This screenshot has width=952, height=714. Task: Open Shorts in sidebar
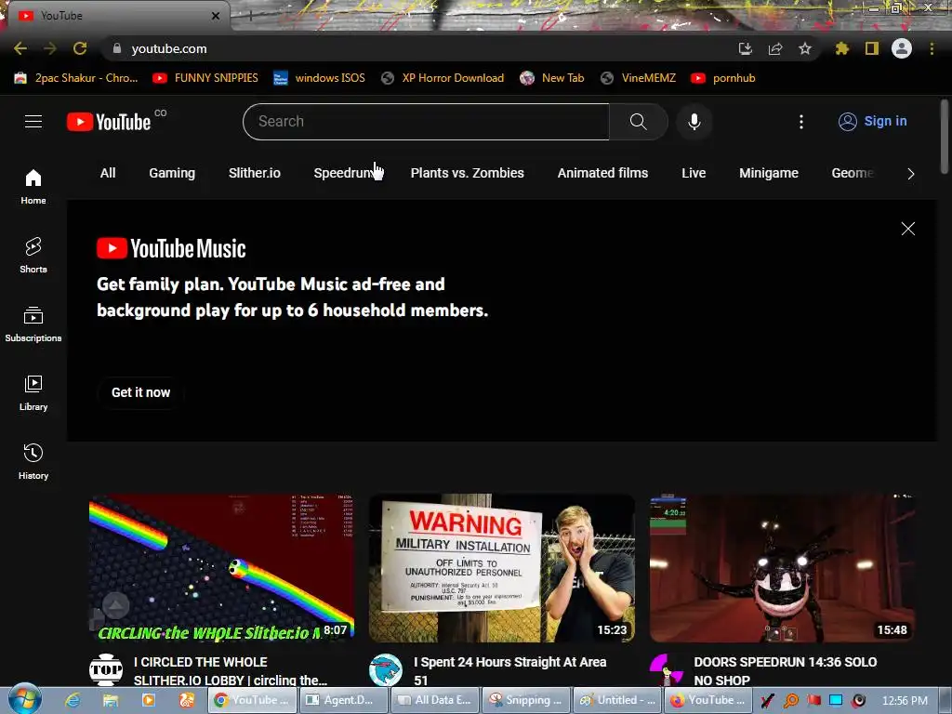(33, 255)
